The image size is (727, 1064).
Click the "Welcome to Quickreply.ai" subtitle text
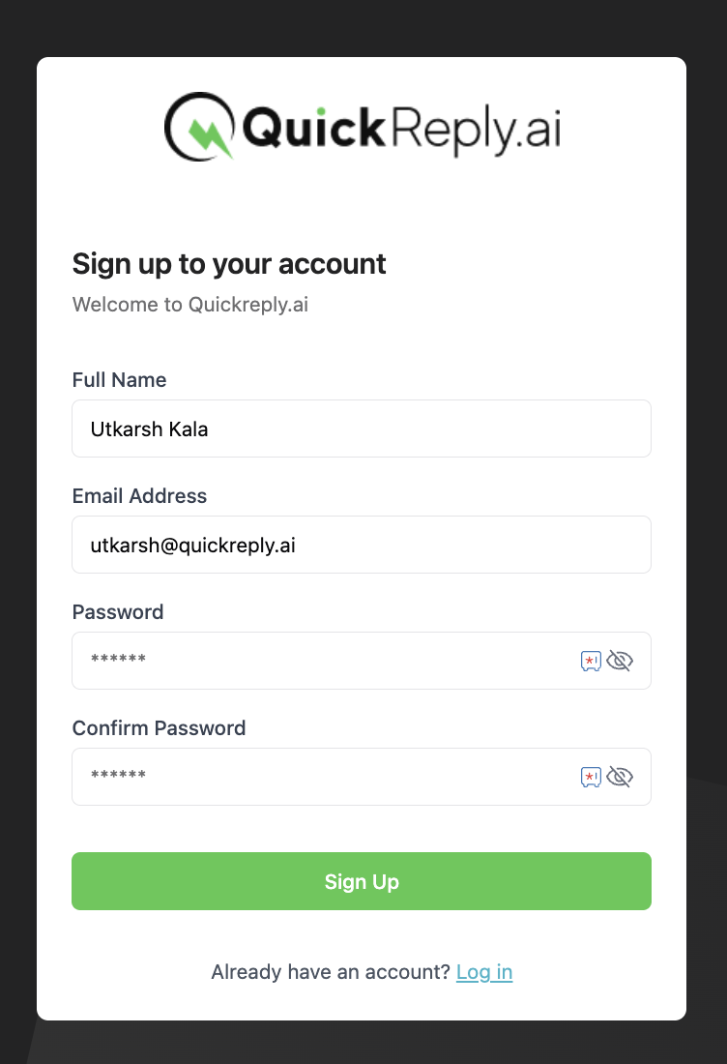189,305
